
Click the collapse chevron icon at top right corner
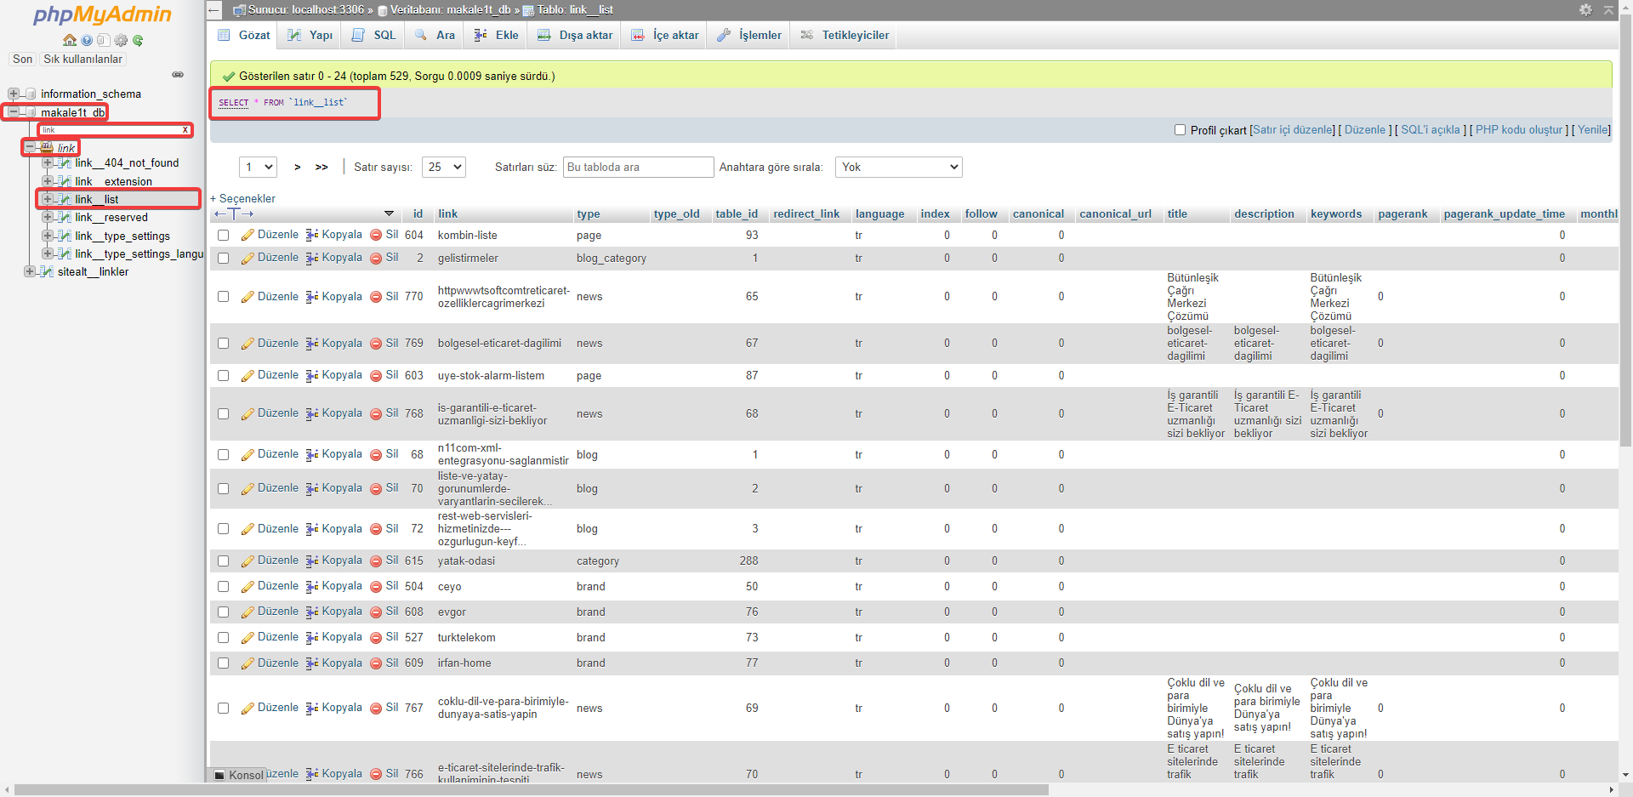1608,9
